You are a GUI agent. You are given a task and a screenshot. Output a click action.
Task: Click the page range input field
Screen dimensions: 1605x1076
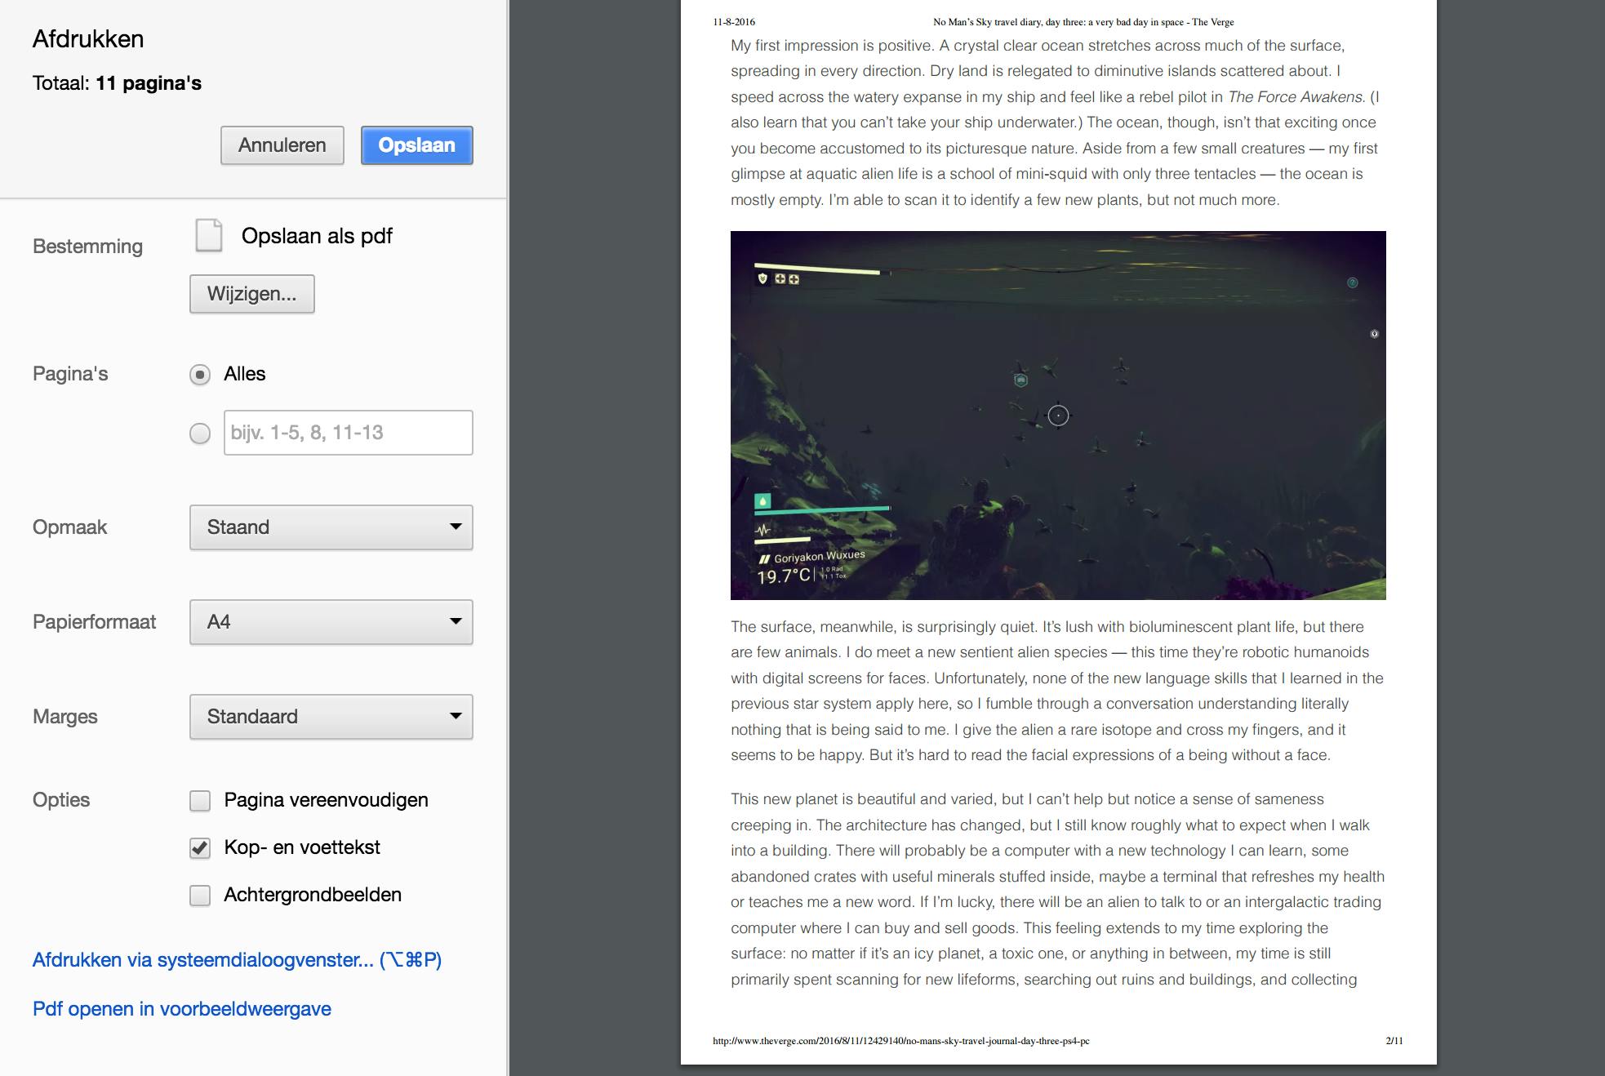[348, 433]
